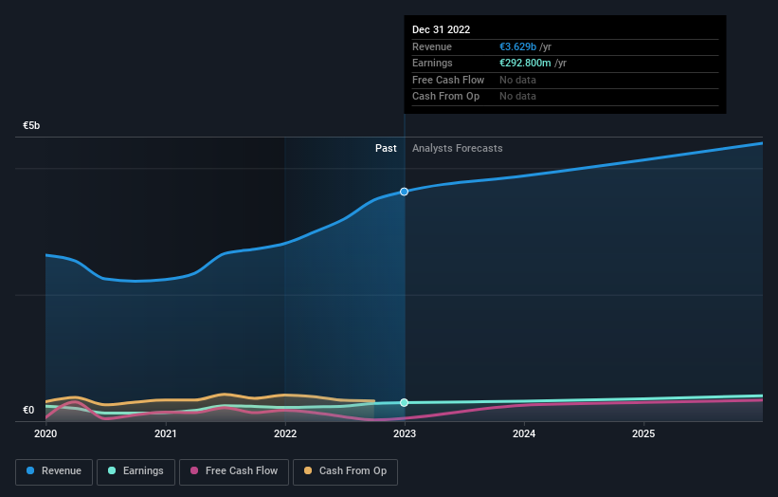Click the Analysts Forecasts label
This screenshot has width=778, height=497.
tap(457, 148)
